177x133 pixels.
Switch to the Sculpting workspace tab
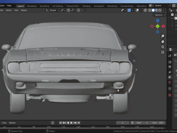coord(44,6)
